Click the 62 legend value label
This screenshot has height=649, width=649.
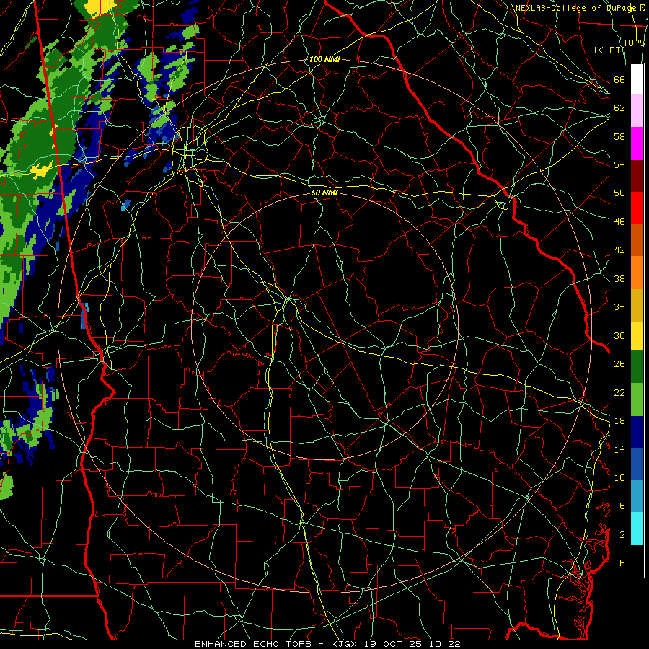pyautogui.click(x=619, y=108)
